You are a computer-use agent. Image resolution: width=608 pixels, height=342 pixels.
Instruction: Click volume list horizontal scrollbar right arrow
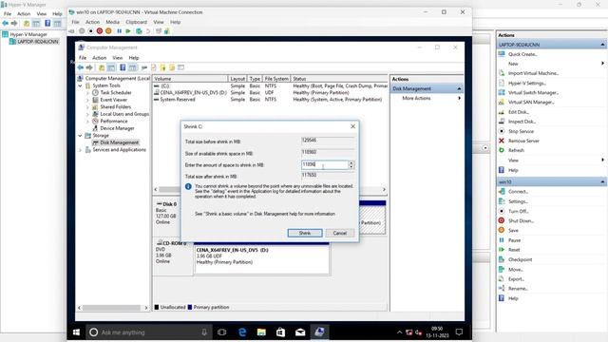point(384,189)
